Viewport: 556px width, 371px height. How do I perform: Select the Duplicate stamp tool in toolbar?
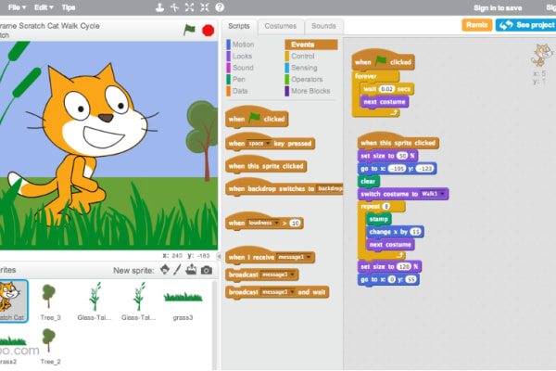(x=159, y=6)
